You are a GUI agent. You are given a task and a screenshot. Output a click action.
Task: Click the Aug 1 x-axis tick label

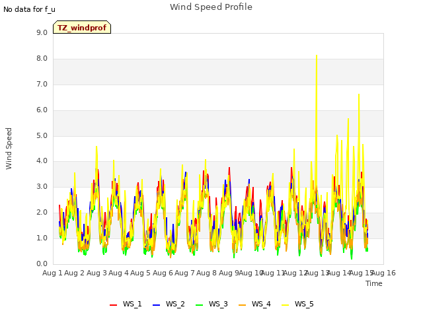click(x=52, y=273)
